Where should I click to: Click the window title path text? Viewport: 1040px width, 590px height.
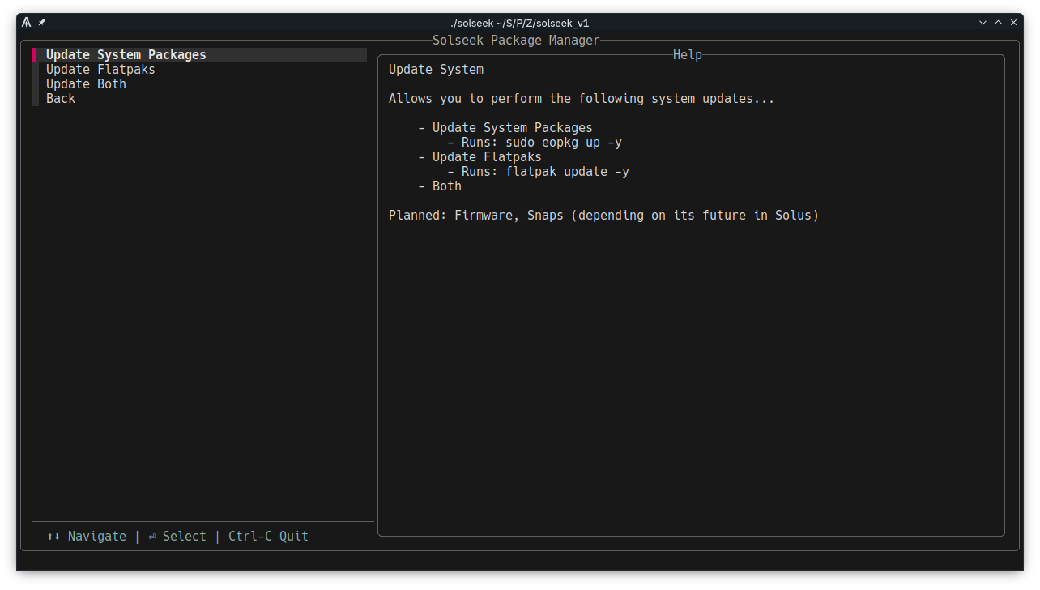(519, 23)
